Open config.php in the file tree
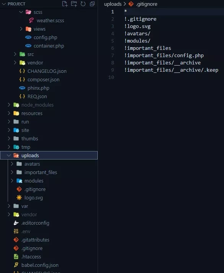This screenshot has height=273, width=224. click(x=45, y=38)
